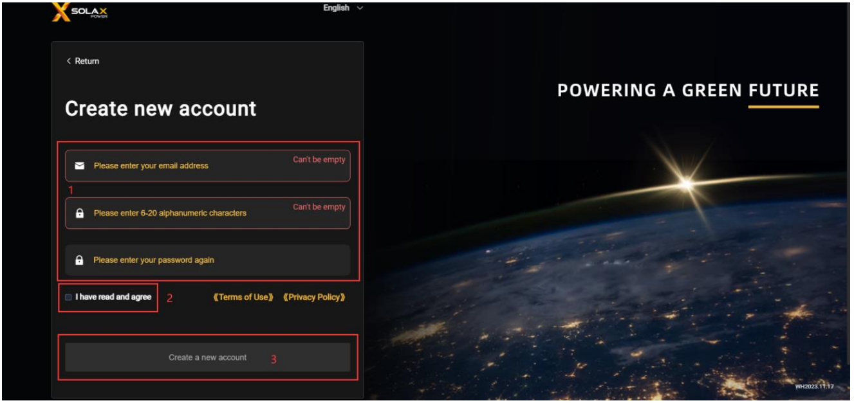
Task: Click the email field's 'Can't be empty' error
Action: coord(319,159)
